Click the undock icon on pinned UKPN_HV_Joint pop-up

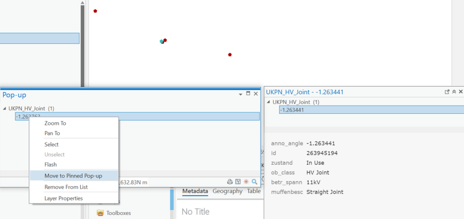[x=447, y=92]
